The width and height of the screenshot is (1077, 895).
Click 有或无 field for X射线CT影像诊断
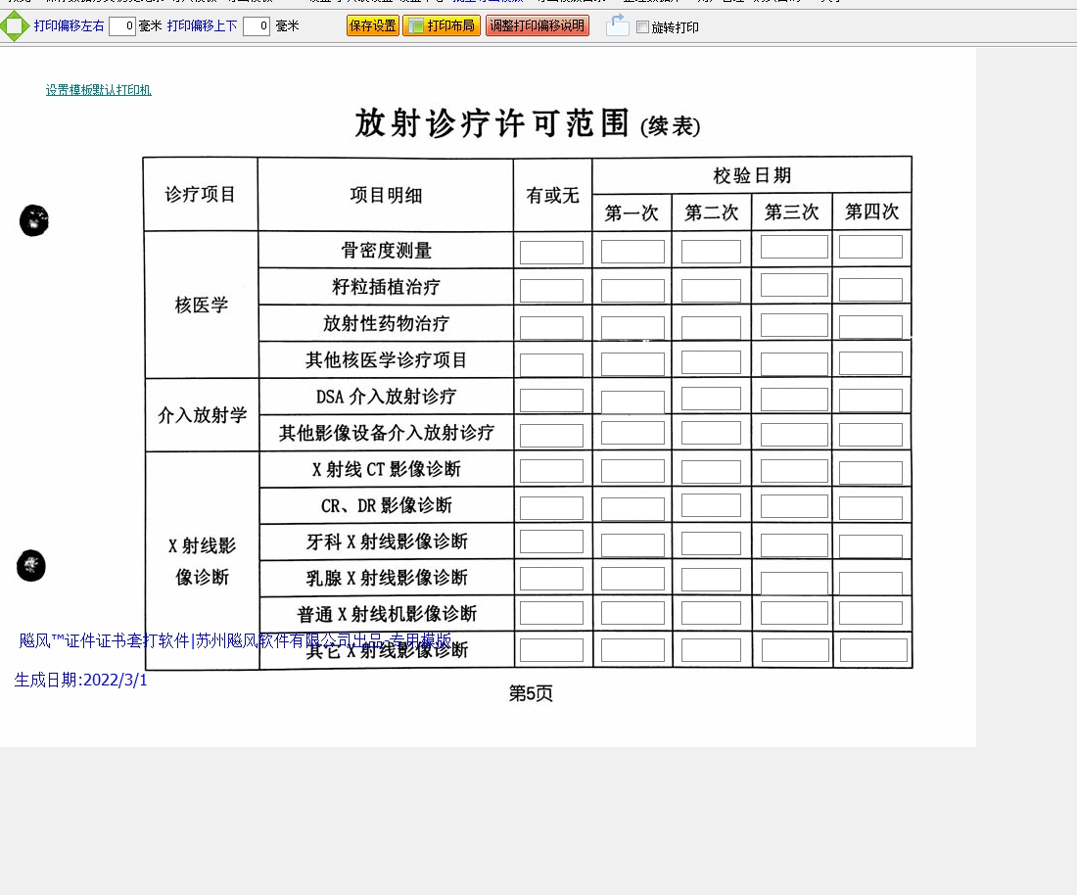[x=551, y=471]
